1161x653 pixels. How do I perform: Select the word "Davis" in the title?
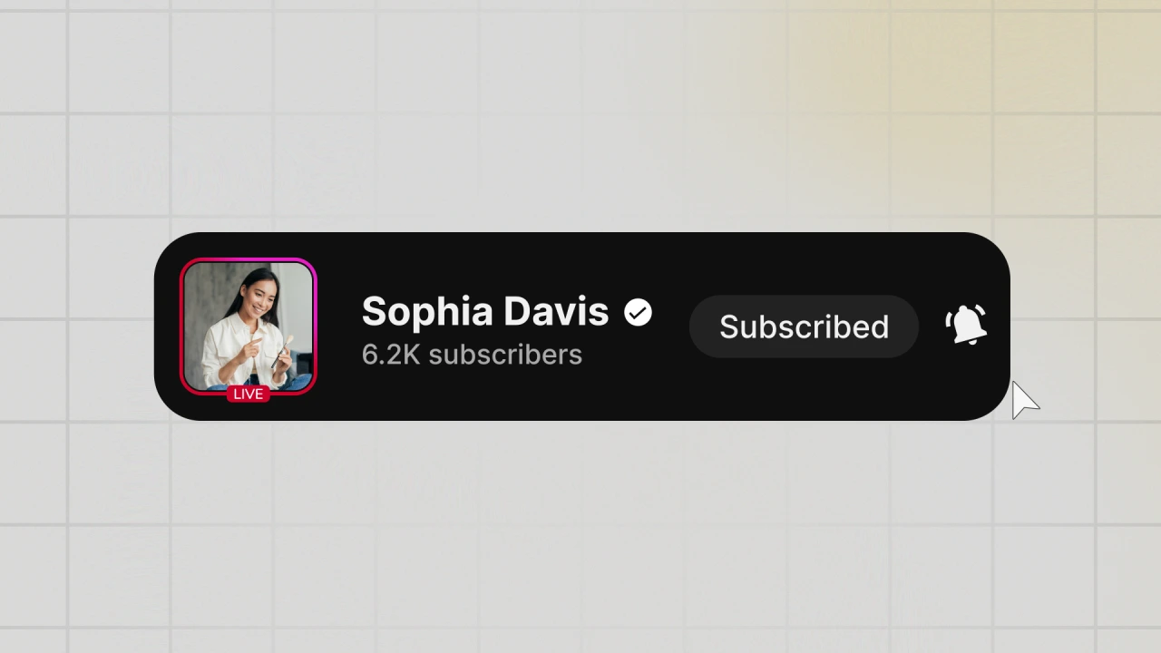coord(556,312)
